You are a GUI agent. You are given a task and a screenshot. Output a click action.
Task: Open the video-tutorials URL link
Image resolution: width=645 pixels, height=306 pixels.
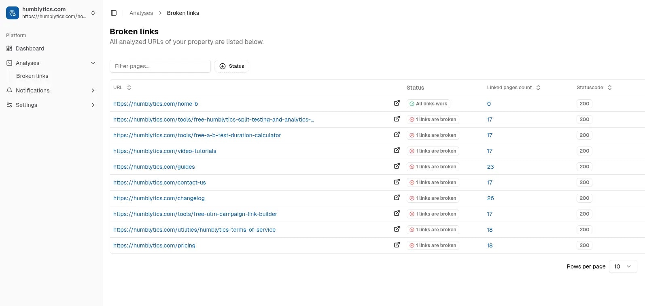(165, 151)
